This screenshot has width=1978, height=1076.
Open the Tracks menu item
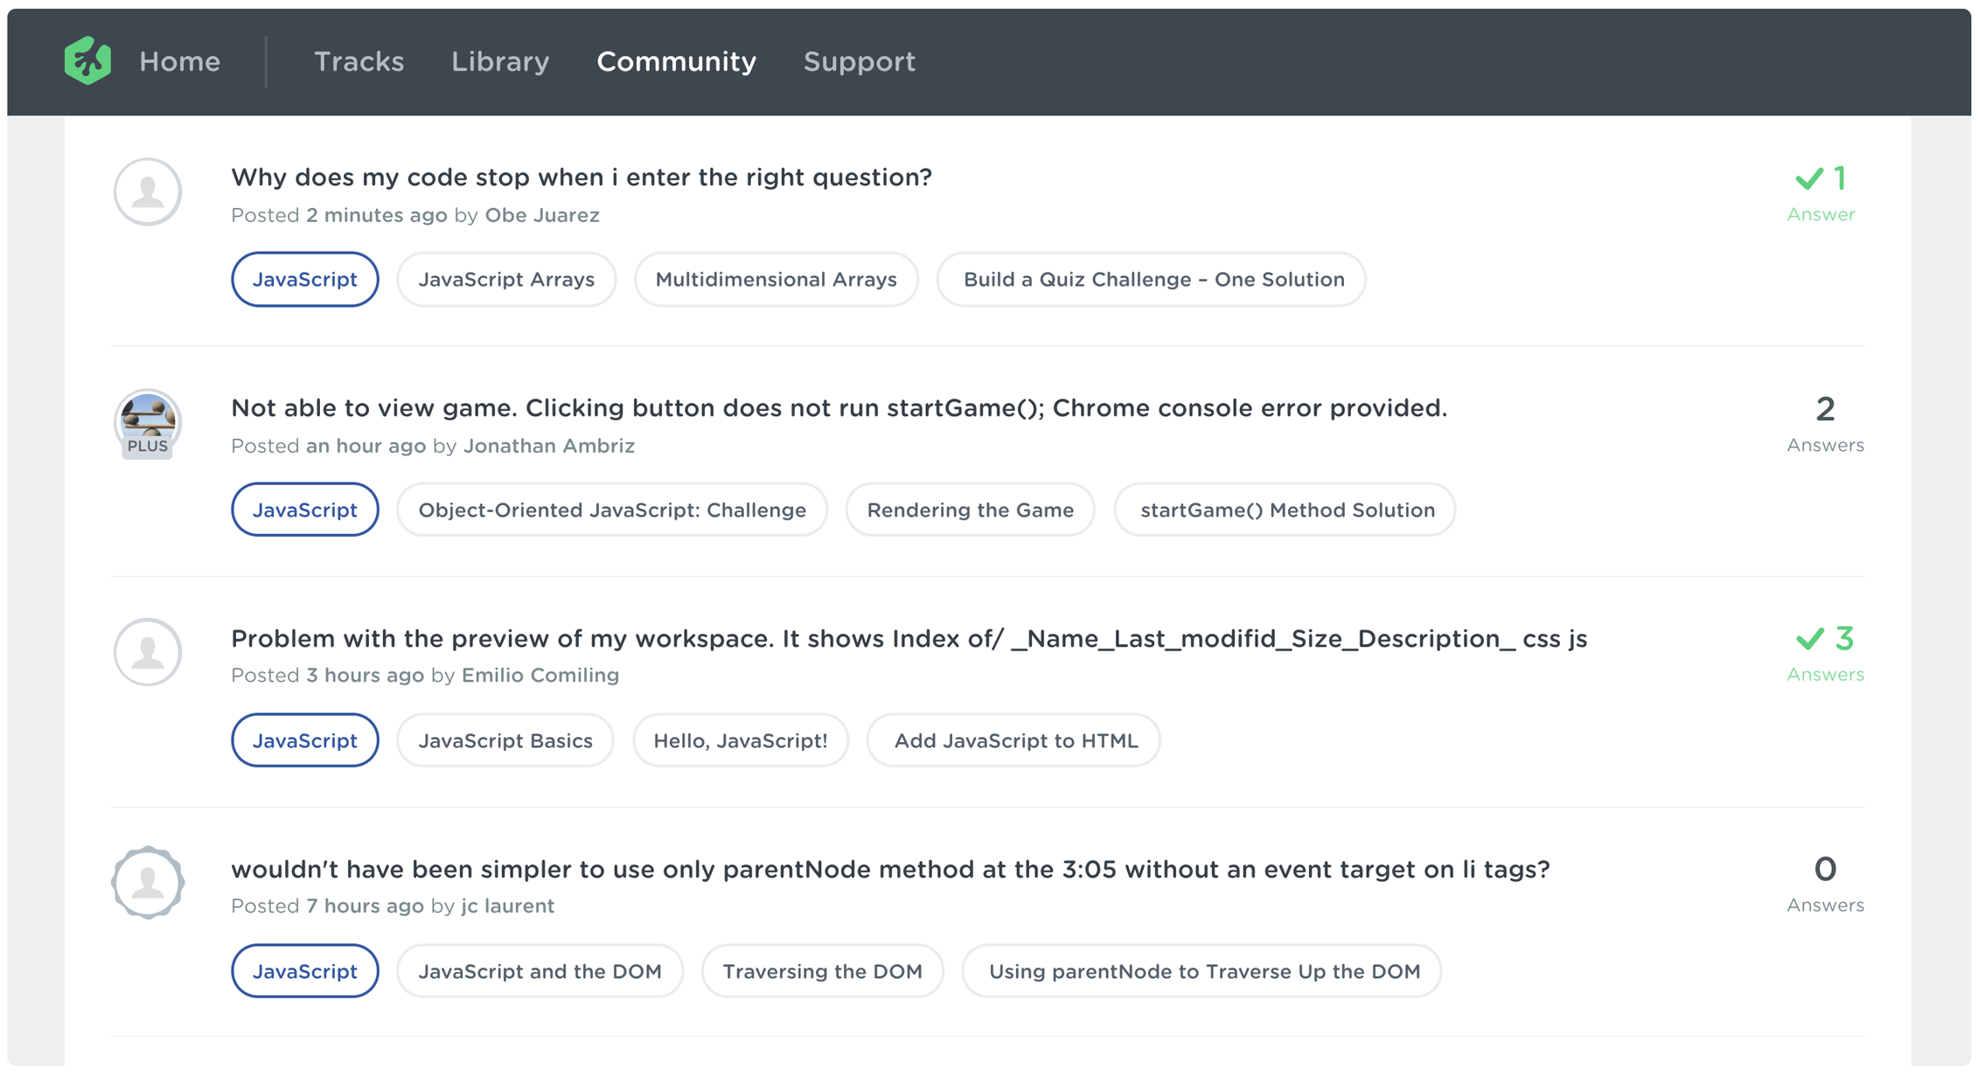pos(359,61)
